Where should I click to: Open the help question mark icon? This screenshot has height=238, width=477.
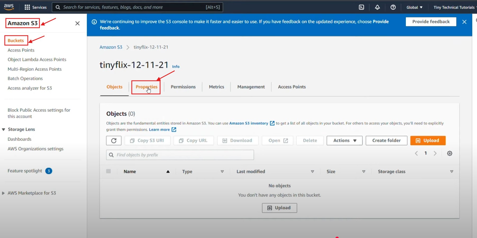tap(393, 7)
